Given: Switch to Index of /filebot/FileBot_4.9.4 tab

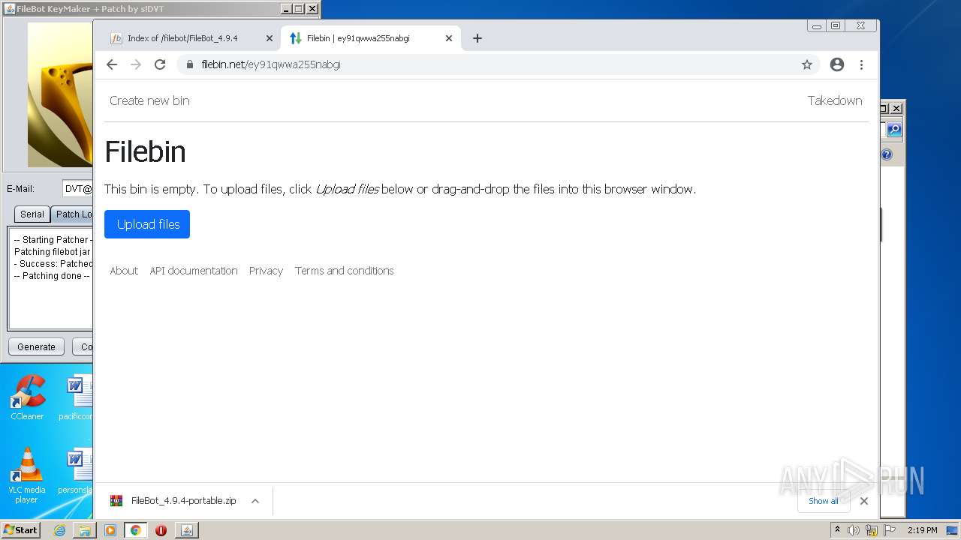Looking at the screenshot, I should coord(182,38).
